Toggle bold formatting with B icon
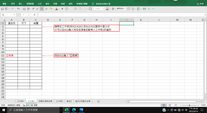 (x=62, y=9)
